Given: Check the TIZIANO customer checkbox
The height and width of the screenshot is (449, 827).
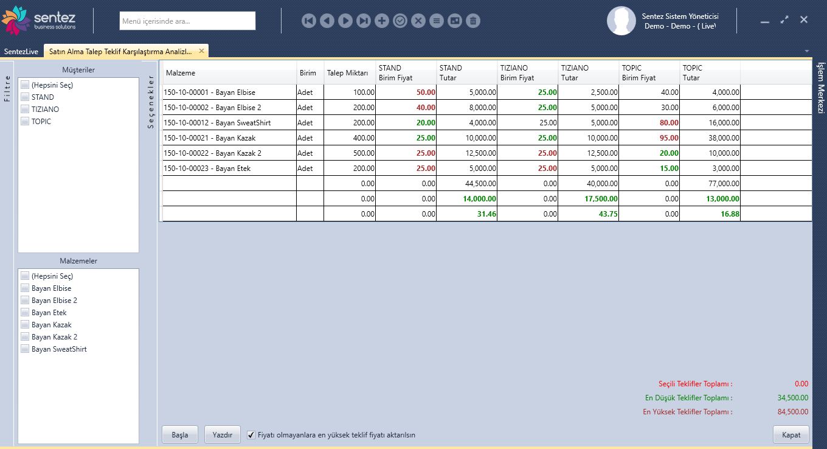Looking at the screenshot, I should click(x=25, y=109).
